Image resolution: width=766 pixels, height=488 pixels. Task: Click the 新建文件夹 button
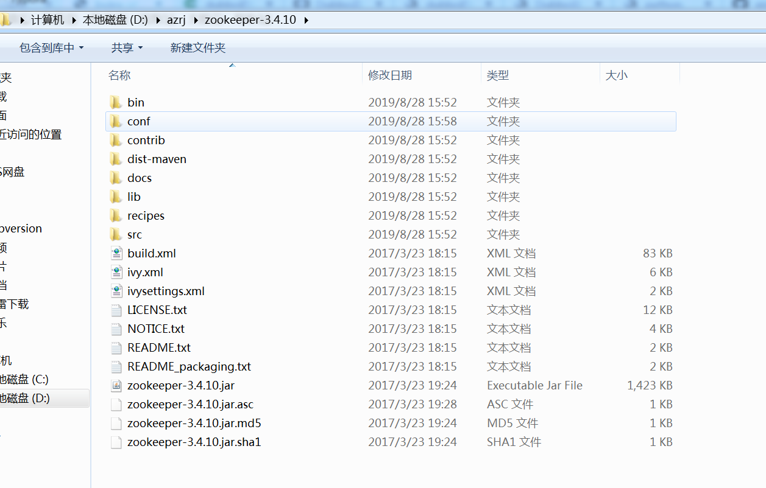tap(197, 47)
